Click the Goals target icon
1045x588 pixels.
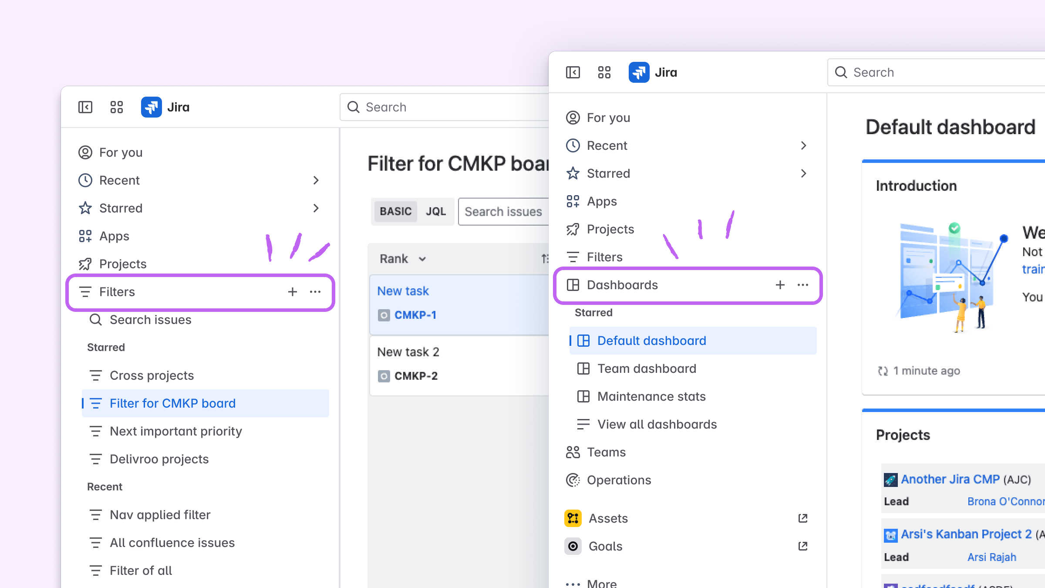click(x=573, y=546)
